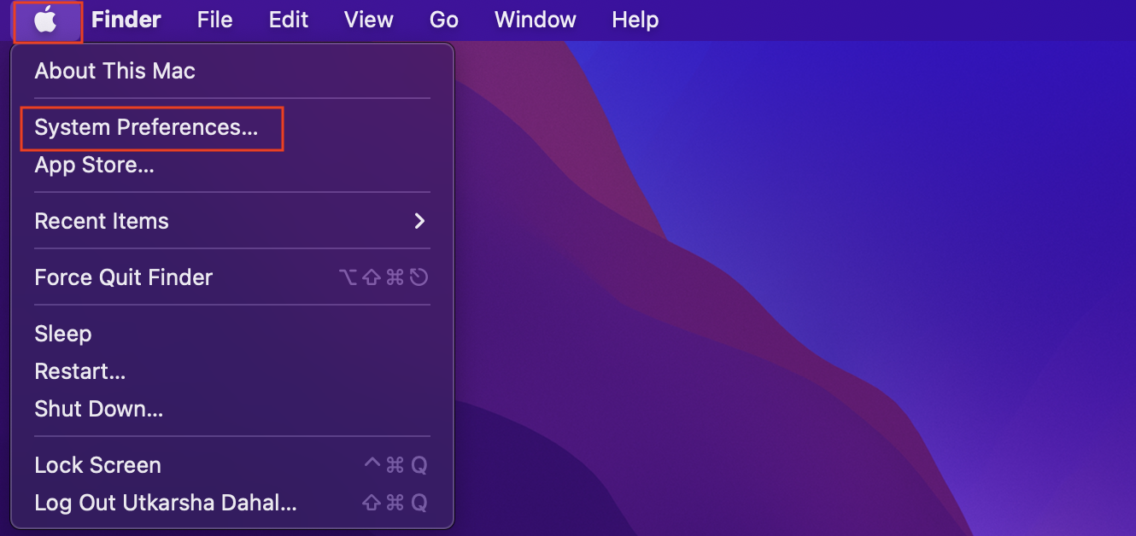
Task: Open the Finder application menu
Action: pos(125,19)
